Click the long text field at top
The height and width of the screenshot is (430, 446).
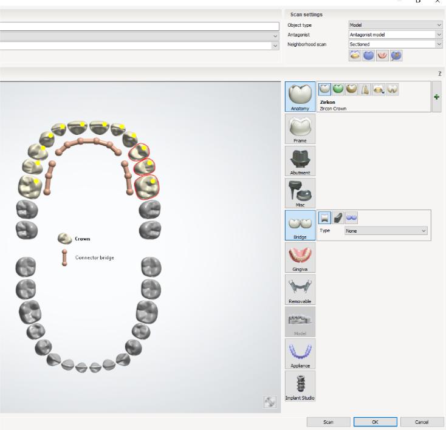pos(139,27)
